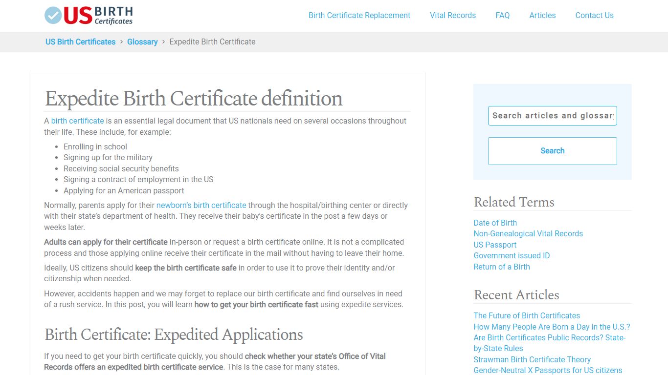Open Return of a Birth term
The height and width of the screenshot is (375, 668).
(x=502, y=267)
